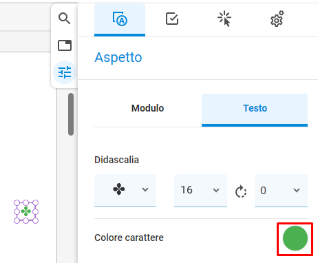The image size is (318, 263).
Task: Open the actions cursor-click tab icon
Action: click(224, 19)
